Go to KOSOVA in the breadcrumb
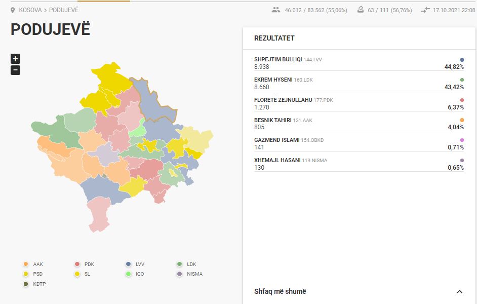The image size is (477, 304). [x=30, y=10]
